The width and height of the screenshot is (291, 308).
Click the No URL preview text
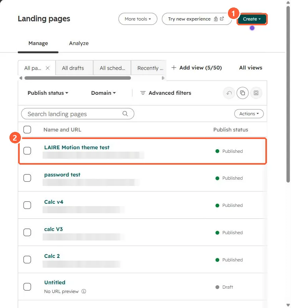coord(61,291)
